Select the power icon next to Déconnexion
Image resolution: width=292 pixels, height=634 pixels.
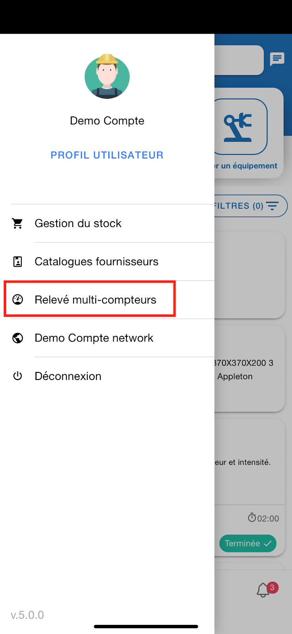(17, 376)
